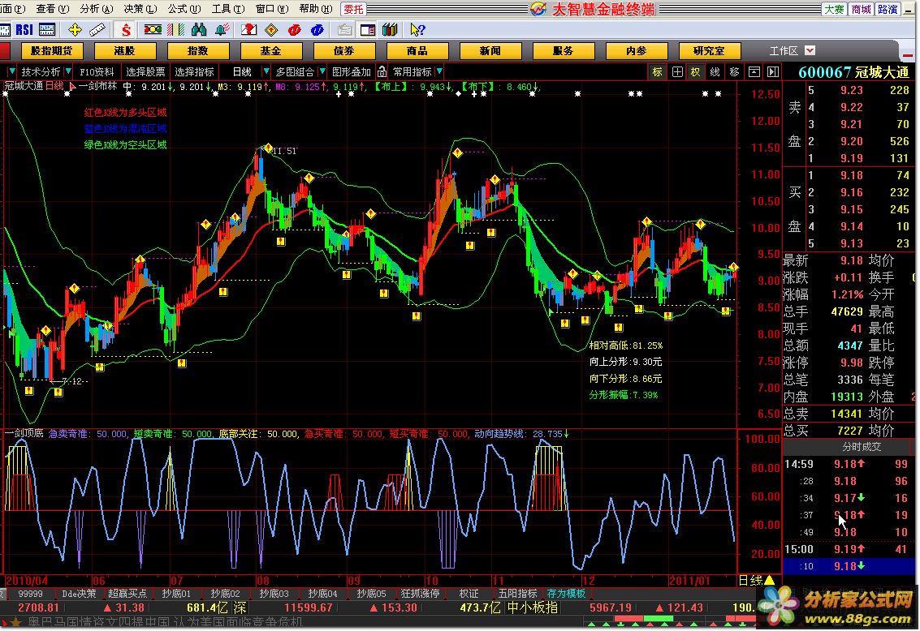920x631 pixels.
Task: Click the yellow triangle beside 日线 at bottom
Action: point(769,580)
